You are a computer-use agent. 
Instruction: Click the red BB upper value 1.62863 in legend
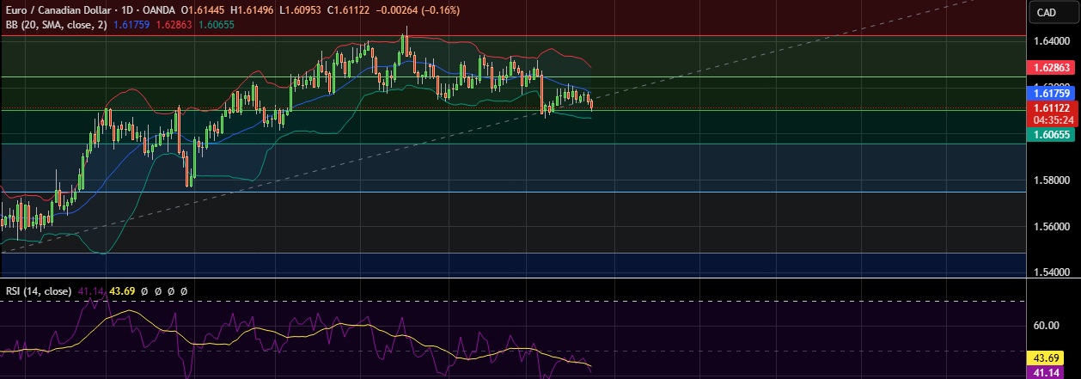click(174, 25)
